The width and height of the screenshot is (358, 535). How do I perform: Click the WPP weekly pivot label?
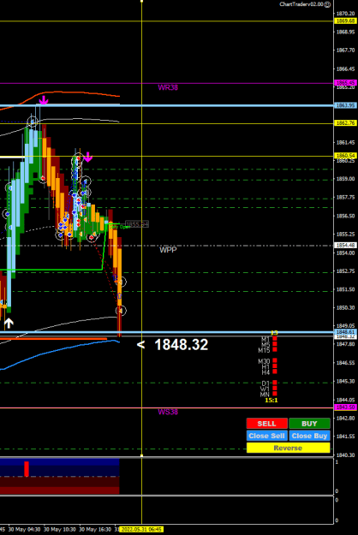point(168,250)
